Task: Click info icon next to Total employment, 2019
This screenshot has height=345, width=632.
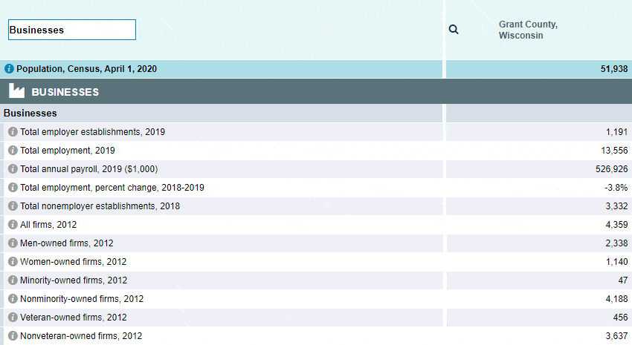Action: coord(13,151)
